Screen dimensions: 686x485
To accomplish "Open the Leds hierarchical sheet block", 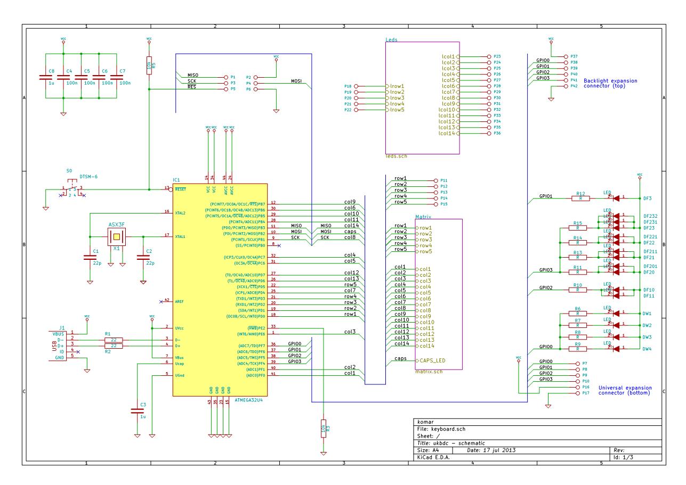I will 422,98.
